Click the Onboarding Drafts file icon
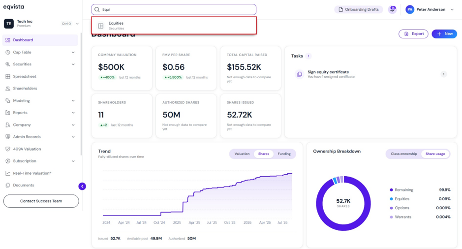Image resolution: width=462 pixels, height=249 pixels. (340, 9)
